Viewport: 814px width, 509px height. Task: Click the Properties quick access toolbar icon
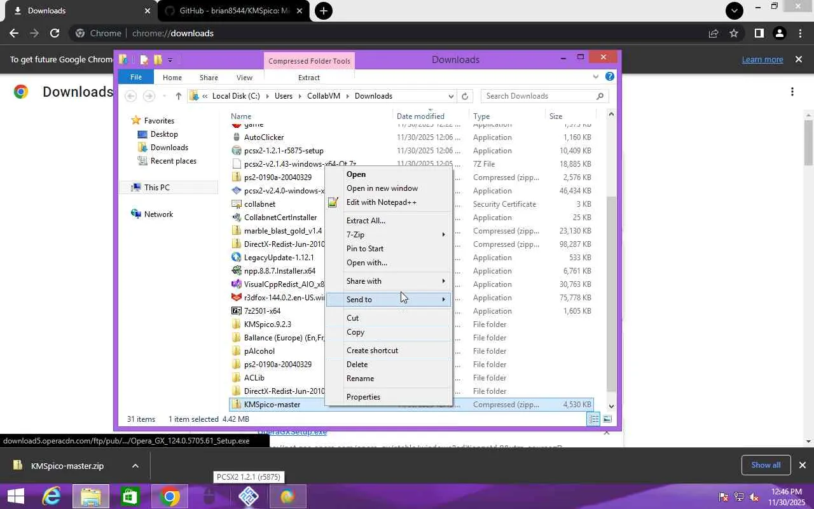pos(144,60)
